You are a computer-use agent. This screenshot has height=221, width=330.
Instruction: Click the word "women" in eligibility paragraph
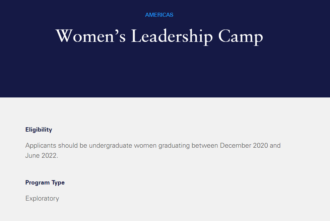click(x=145, y=146)
